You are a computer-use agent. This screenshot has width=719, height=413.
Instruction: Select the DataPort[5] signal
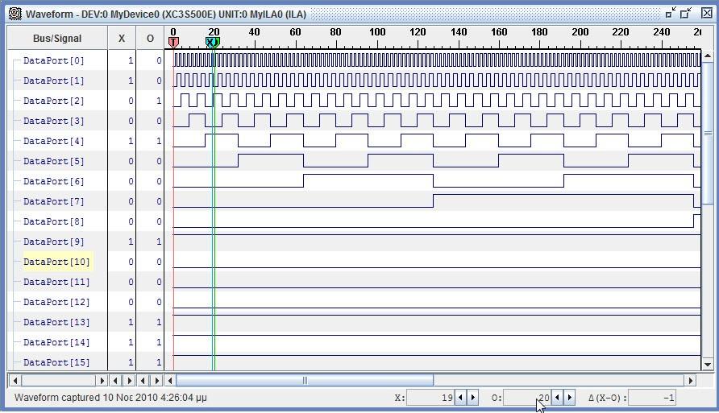point(54,161)
